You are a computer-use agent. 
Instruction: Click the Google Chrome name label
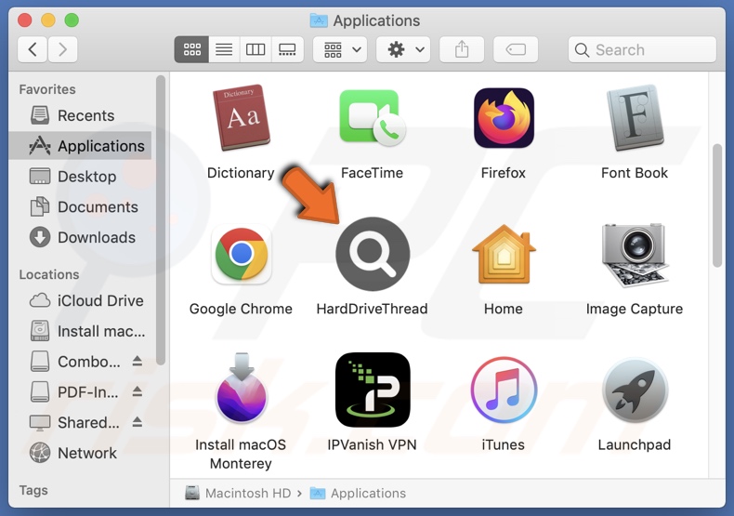(x=241, y=309)
